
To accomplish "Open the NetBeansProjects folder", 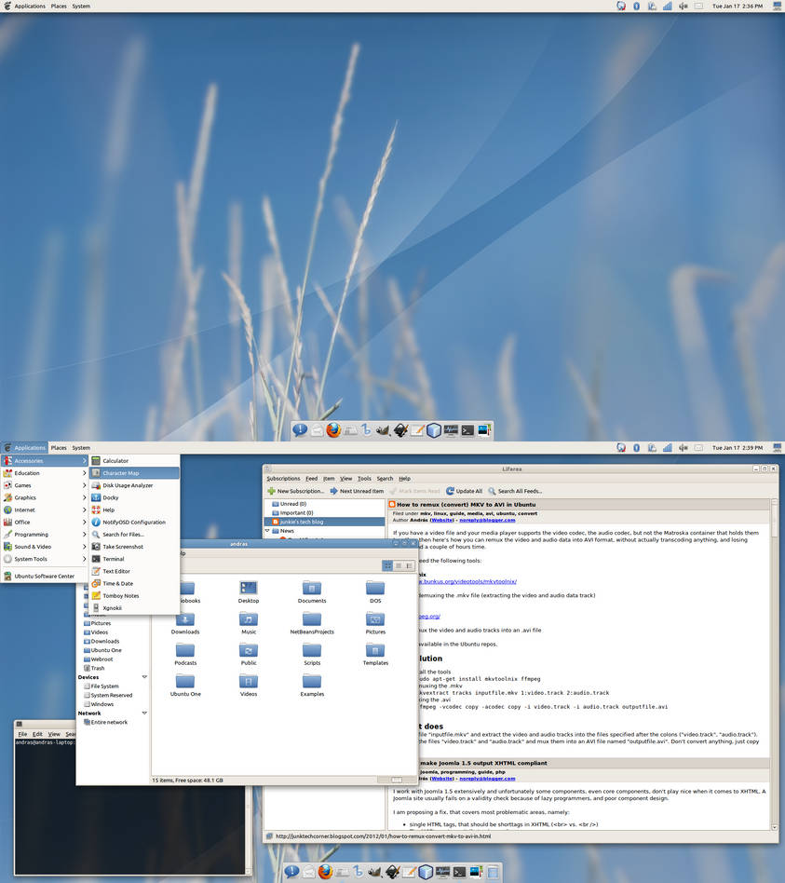I will pyautogui.click(x=312, y=623).
